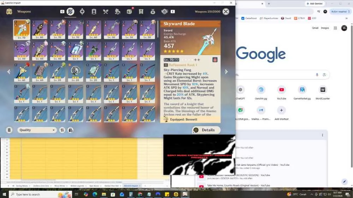Click the taskbar search box
This screenshot has width=353, height=198.
point(41,194)
